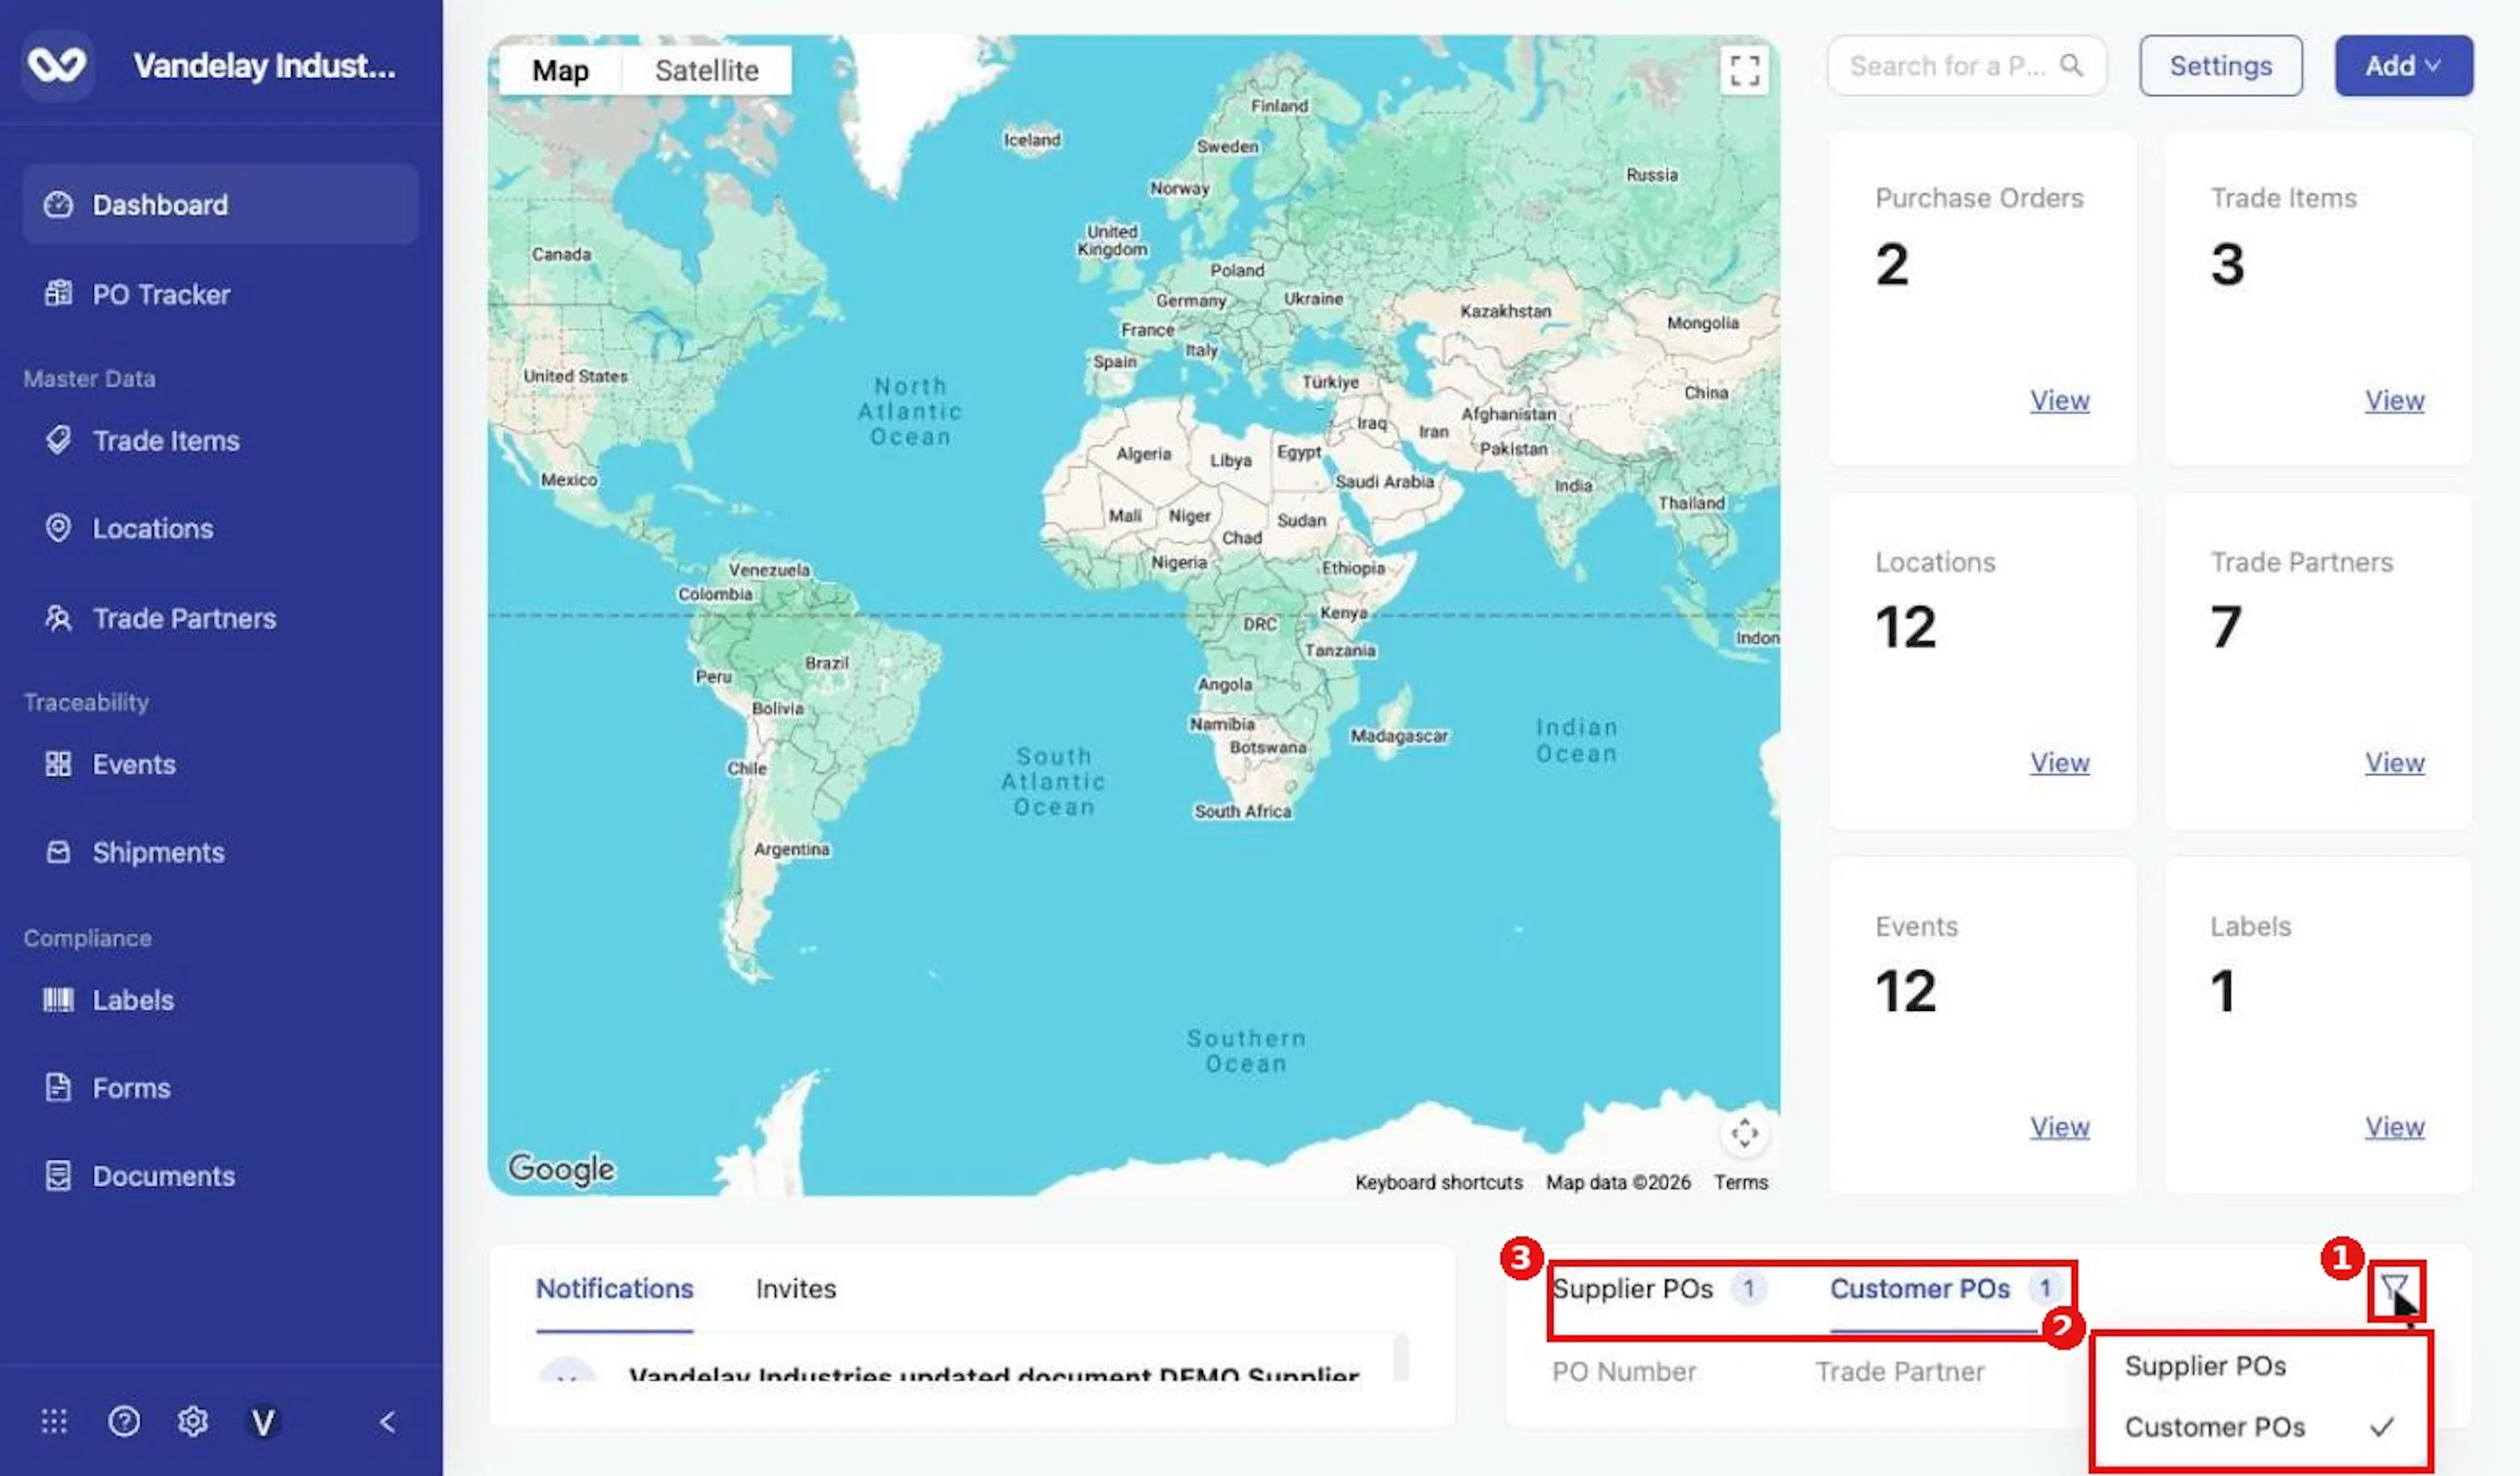Click the Vandelay Industries logo icon
Viewport: 2520px width, 1476px height.
(57, 66)
